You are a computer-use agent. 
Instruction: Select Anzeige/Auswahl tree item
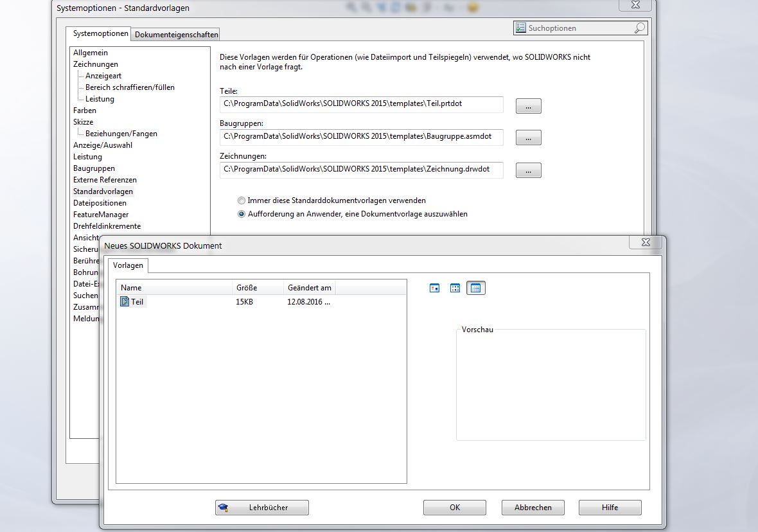(103, 146)
